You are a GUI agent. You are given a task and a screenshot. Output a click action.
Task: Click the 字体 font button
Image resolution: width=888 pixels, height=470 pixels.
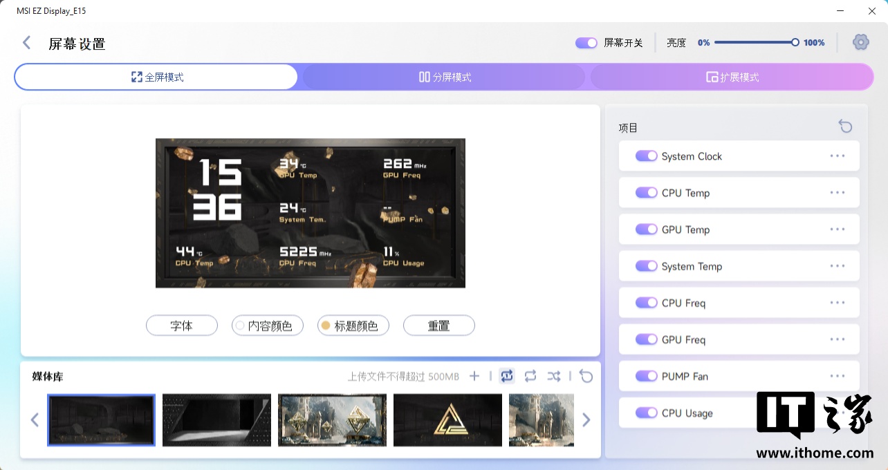click(x=182, y=326)
